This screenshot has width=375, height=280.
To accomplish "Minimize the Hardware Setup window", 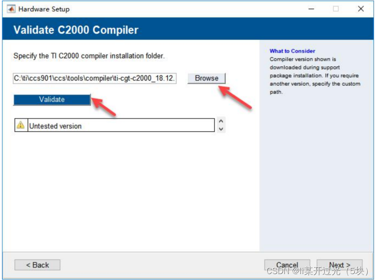I will 311,9.
